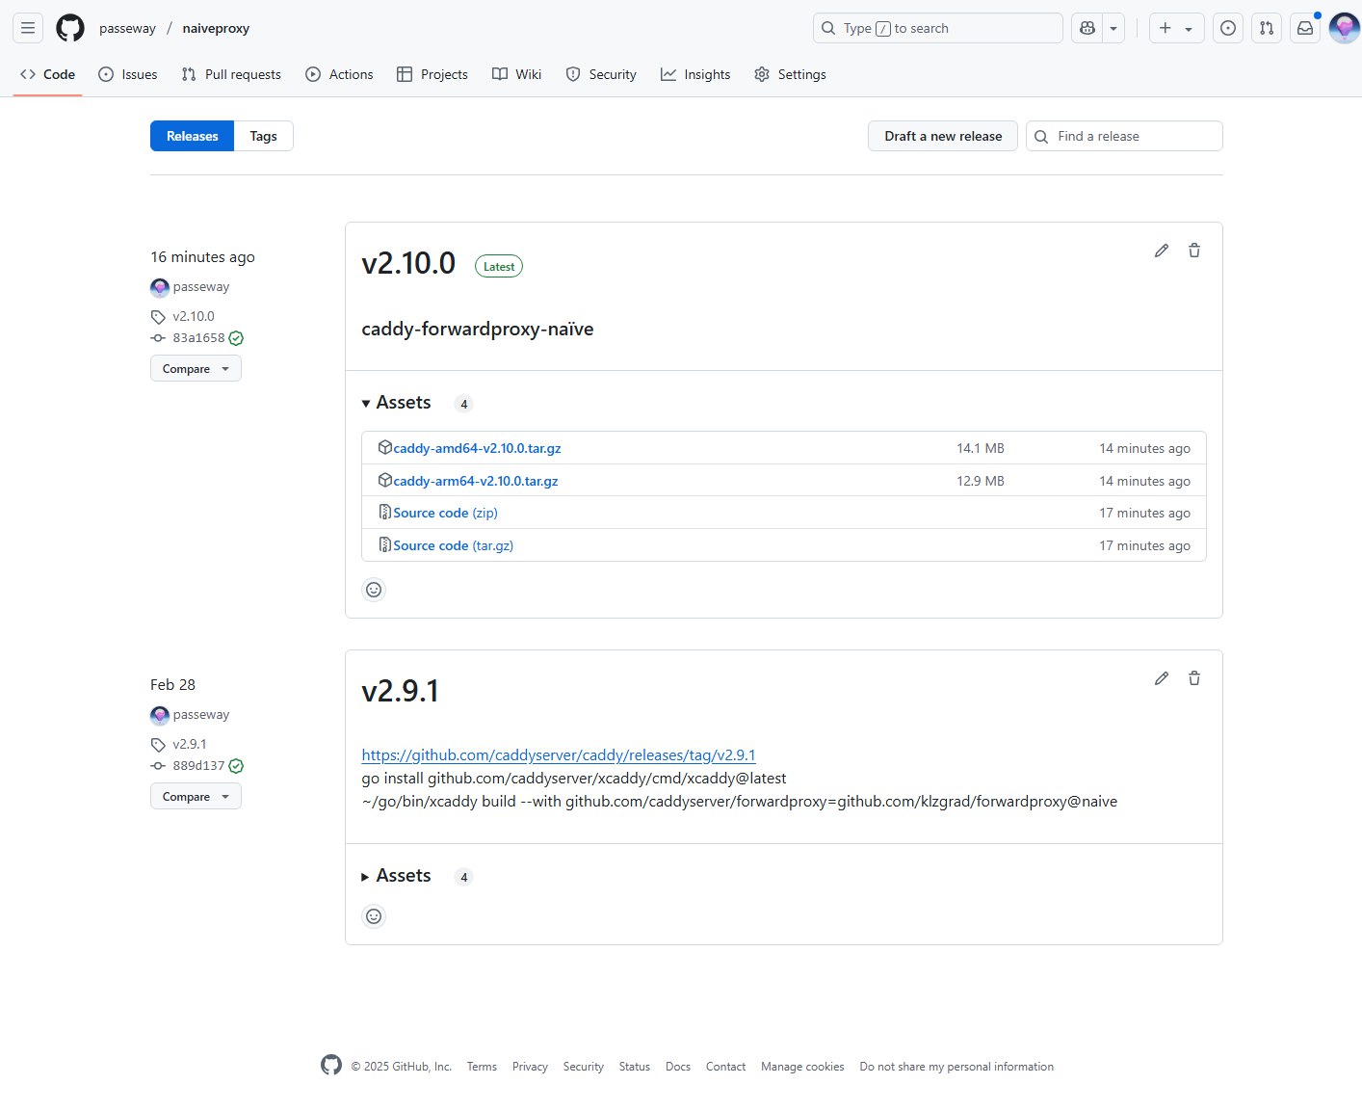The width and height of the screenshot is (1362, 1111).
Task: Open the v2.10.0 release title
Action: pyautogui.click(x=408, y=263)
